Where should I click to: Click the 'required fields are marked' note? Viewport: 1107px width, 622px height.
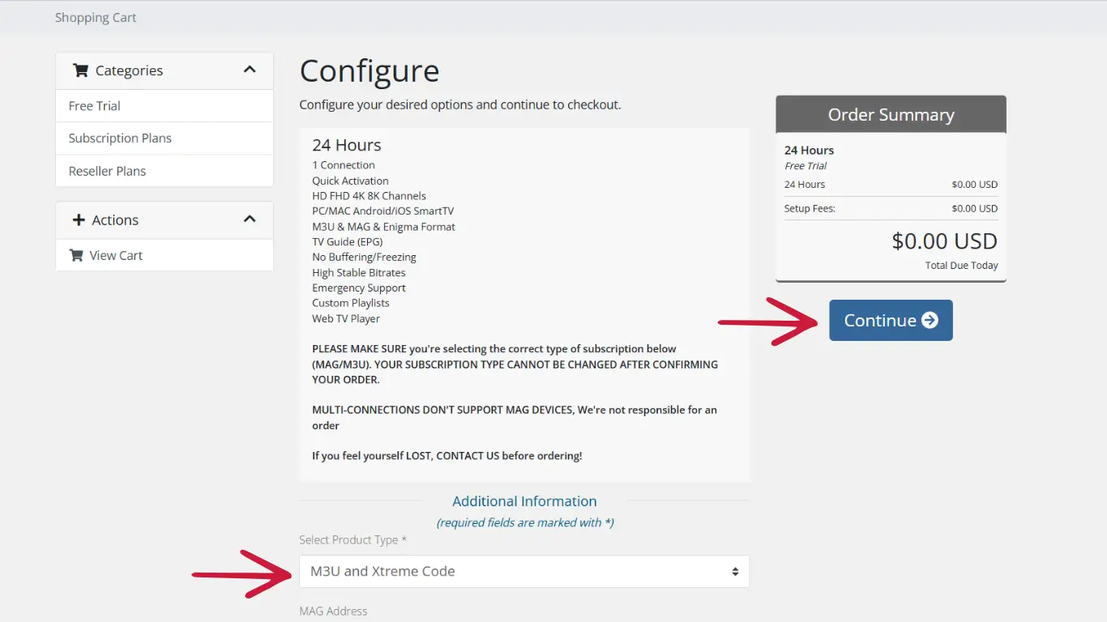point(525,522)
